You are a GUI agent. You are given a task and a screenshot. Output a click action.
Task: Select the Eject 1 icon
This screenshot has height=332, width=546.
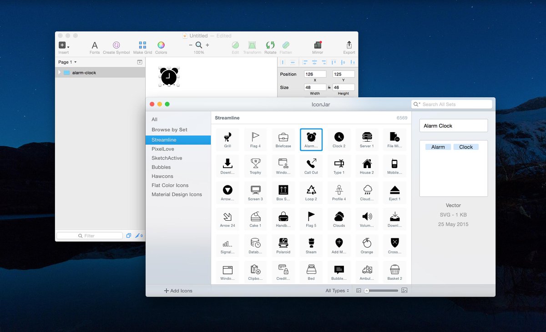click(x=394, y=192)
